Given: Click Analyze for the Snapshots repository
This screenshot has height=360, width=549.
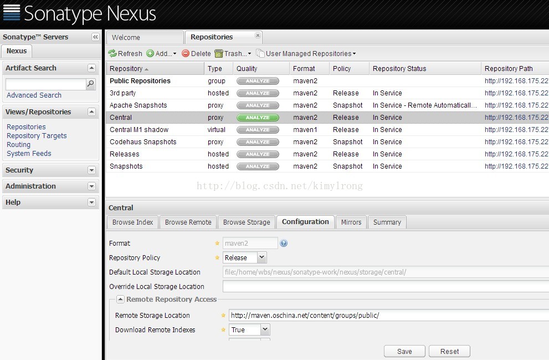Looking at the screenshot, I should coord(258,166).
